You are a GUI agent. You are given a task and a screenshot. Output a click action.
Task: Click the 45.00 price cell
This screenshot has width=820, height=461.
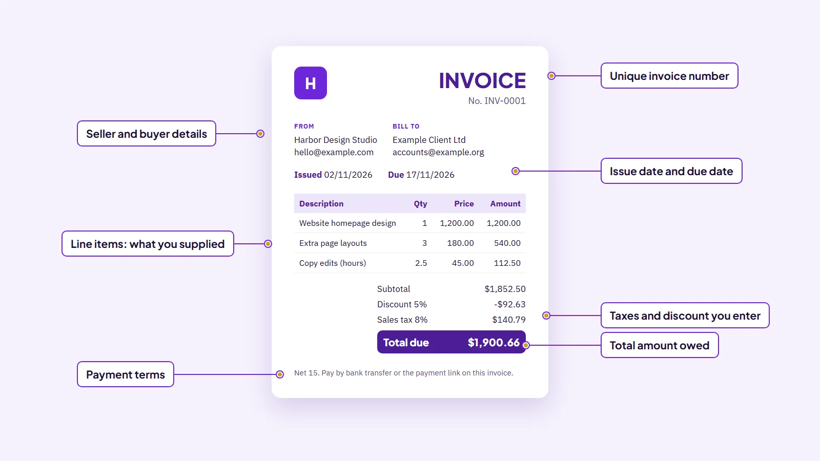tap(463, 263)
